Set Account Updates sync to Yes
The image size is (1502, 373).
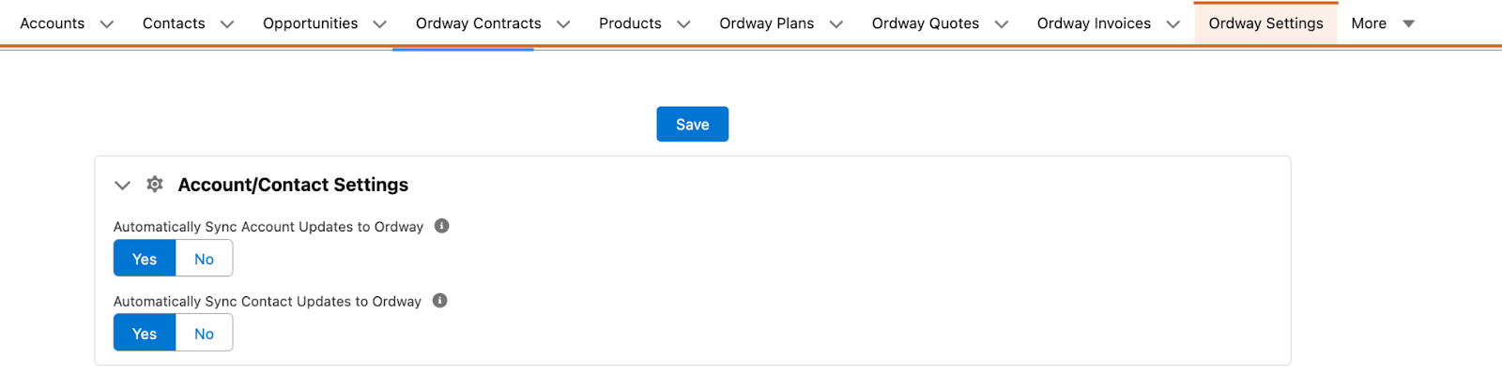(145, 259)
